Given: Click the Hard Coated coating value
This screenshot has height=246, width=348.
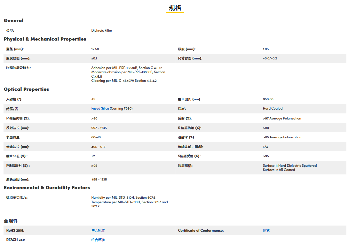Looking at the screenshot, I should (x=273, y=109).
